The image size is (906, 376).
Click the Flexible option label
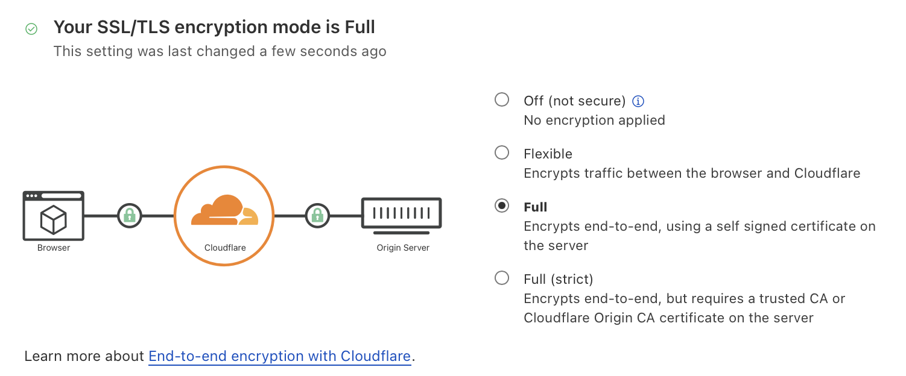pyautogui.click(x=548, y=154)
